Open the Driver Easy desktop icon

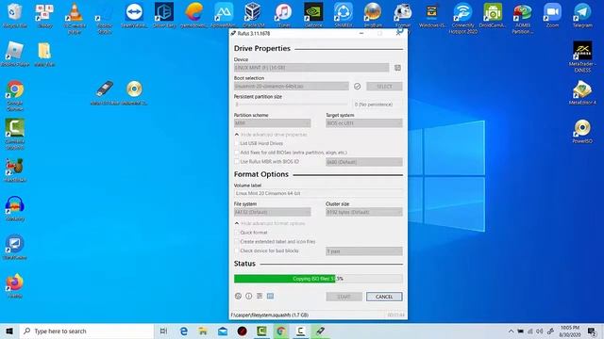164,15
